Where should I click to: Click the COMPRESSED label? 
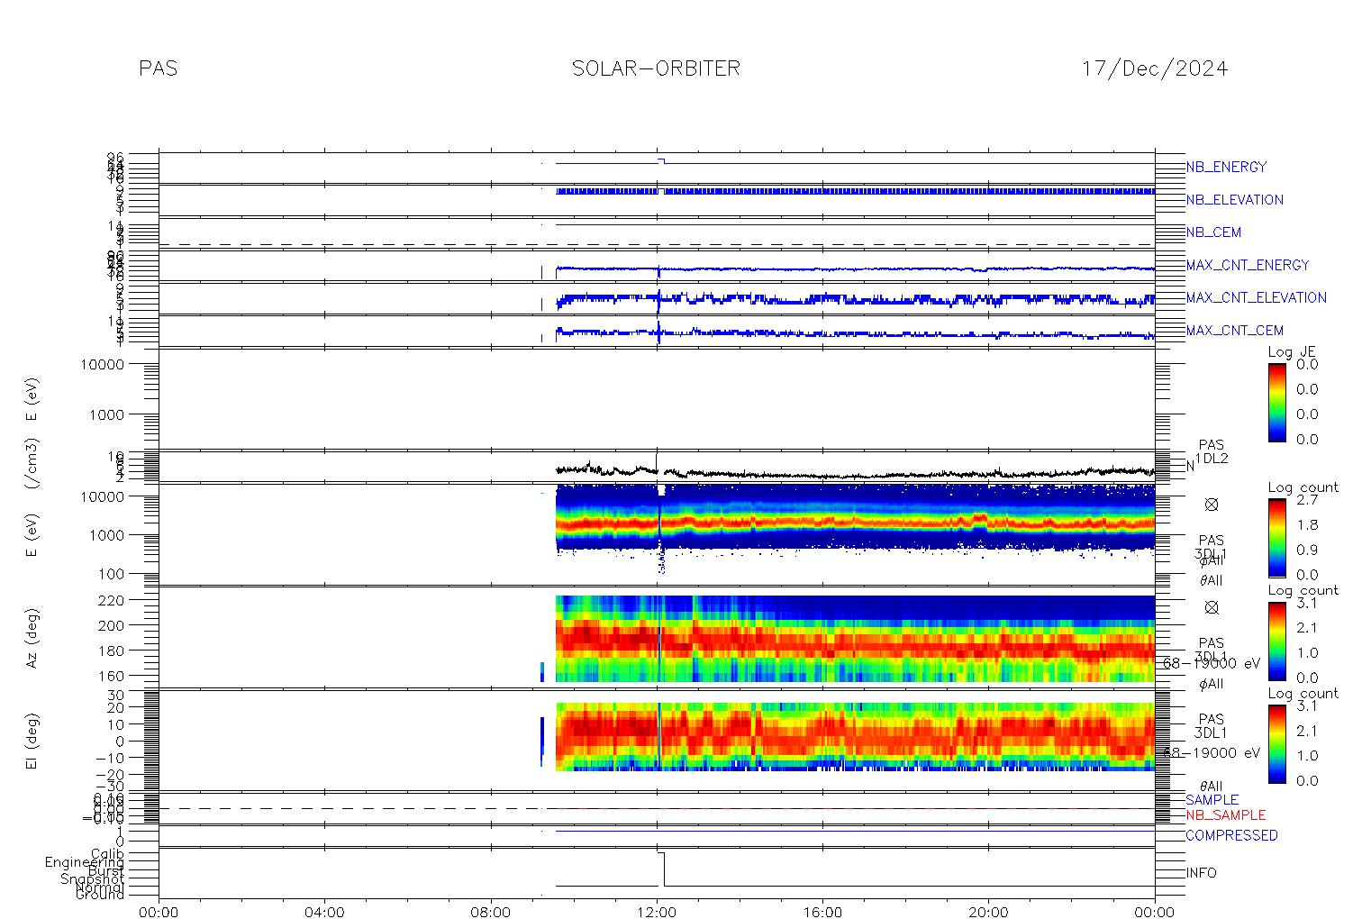(x=1231, y=835)
